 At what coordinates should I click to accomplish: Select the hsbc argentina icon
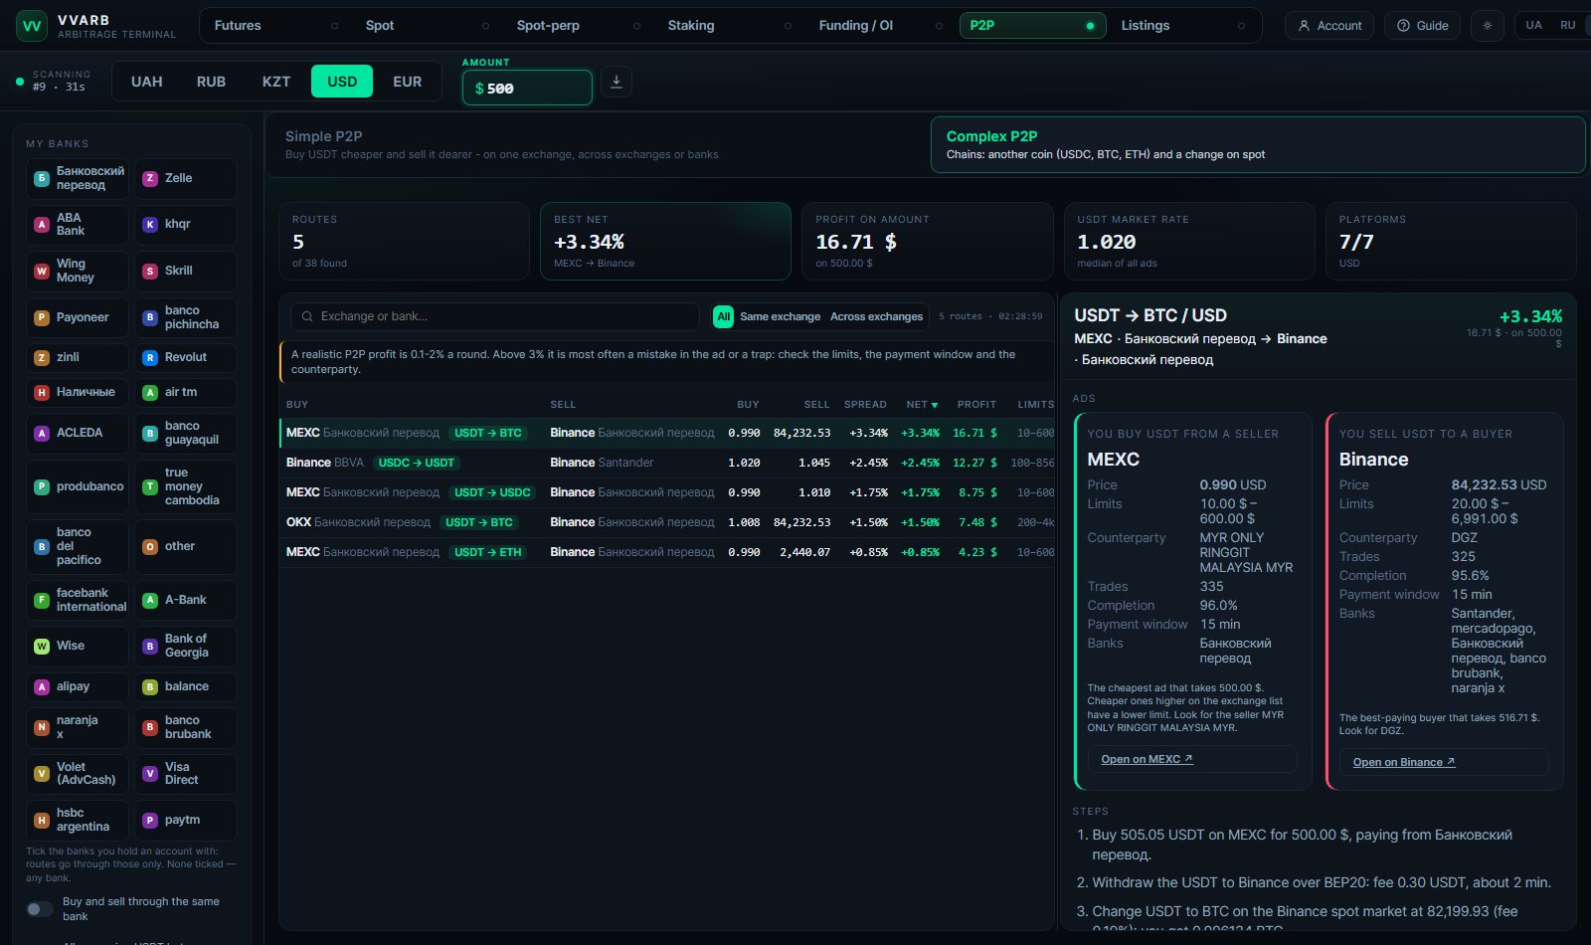pyautogui.click(x=42, y=821)
